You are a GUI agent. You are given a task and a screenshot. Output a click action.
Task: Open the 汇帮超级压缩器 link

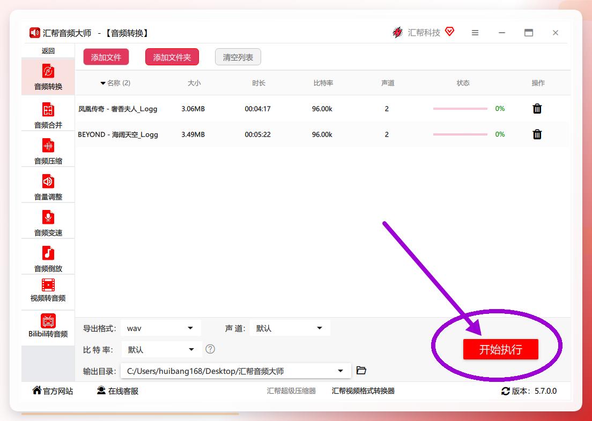292,391
